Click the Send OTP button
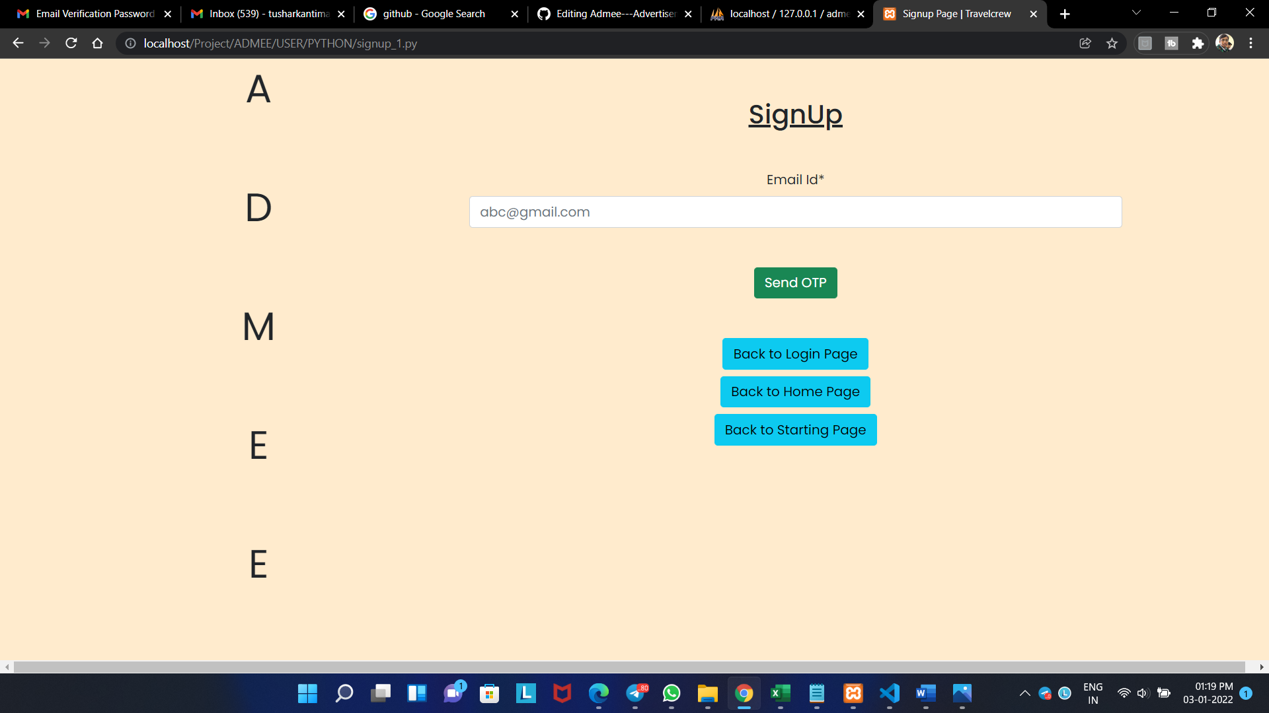 (x=795, y=283)
